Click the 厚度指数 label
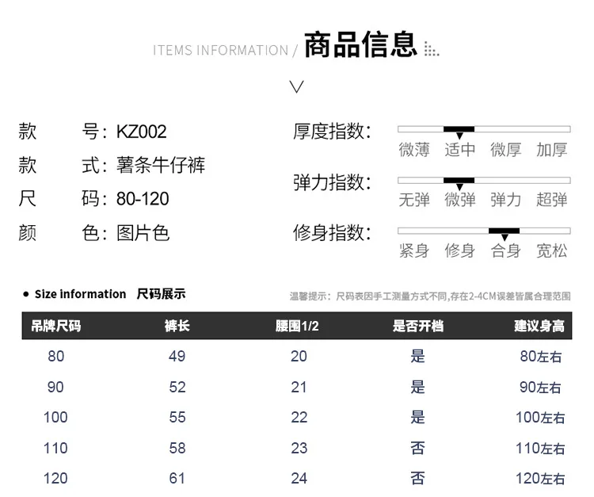The image size is (594, 497). pyautogui.click(x=332, y=132)
